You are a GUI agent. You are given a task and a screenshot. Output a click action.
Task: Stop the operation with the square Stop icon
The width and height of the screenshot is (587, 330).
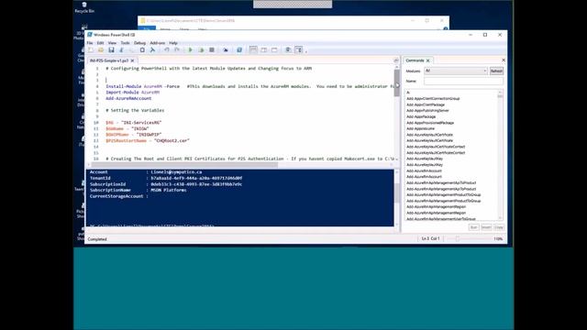[212, 49]
